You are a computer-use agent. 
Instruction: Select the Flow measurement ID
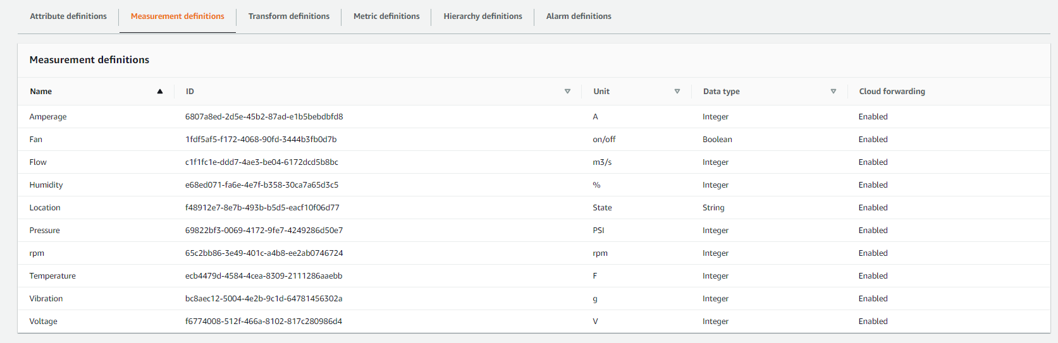coord(261,162)
